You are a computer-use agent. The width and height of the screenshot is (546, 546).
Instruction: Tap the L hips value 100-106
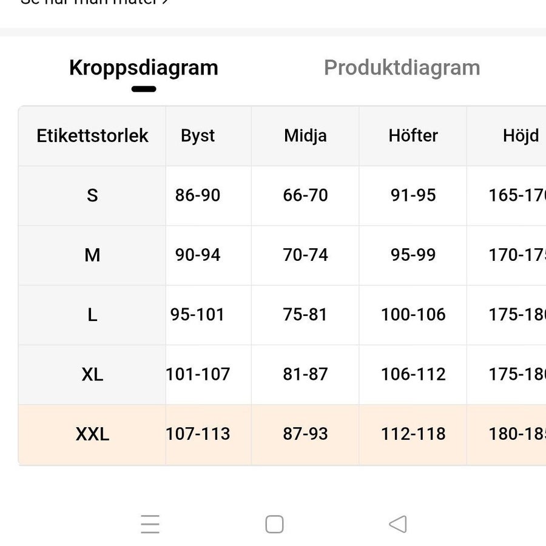click(x=413, y=315)
